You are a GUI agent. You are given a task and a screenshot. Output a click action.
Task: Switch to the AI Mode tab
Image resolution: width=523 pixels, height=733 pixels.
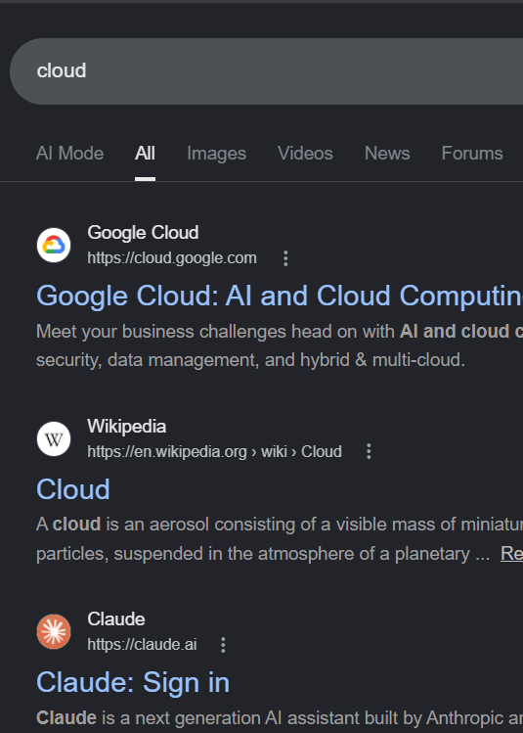pyautogui.click(x=70, y=154)
